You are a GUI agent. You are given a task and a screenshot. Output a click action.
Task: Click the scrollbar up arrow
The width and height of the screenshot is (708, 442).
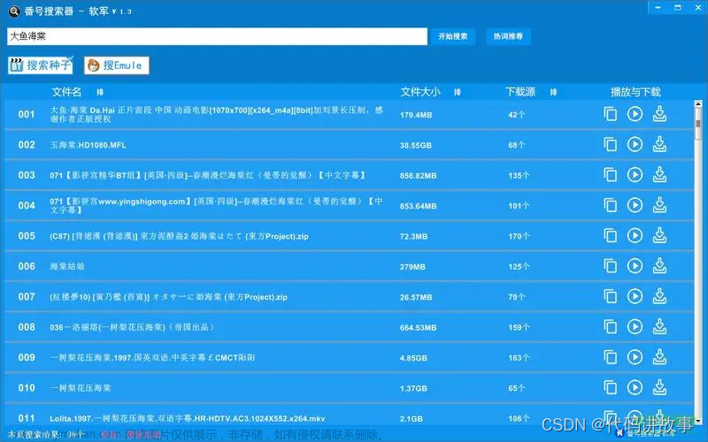(698, 104)
